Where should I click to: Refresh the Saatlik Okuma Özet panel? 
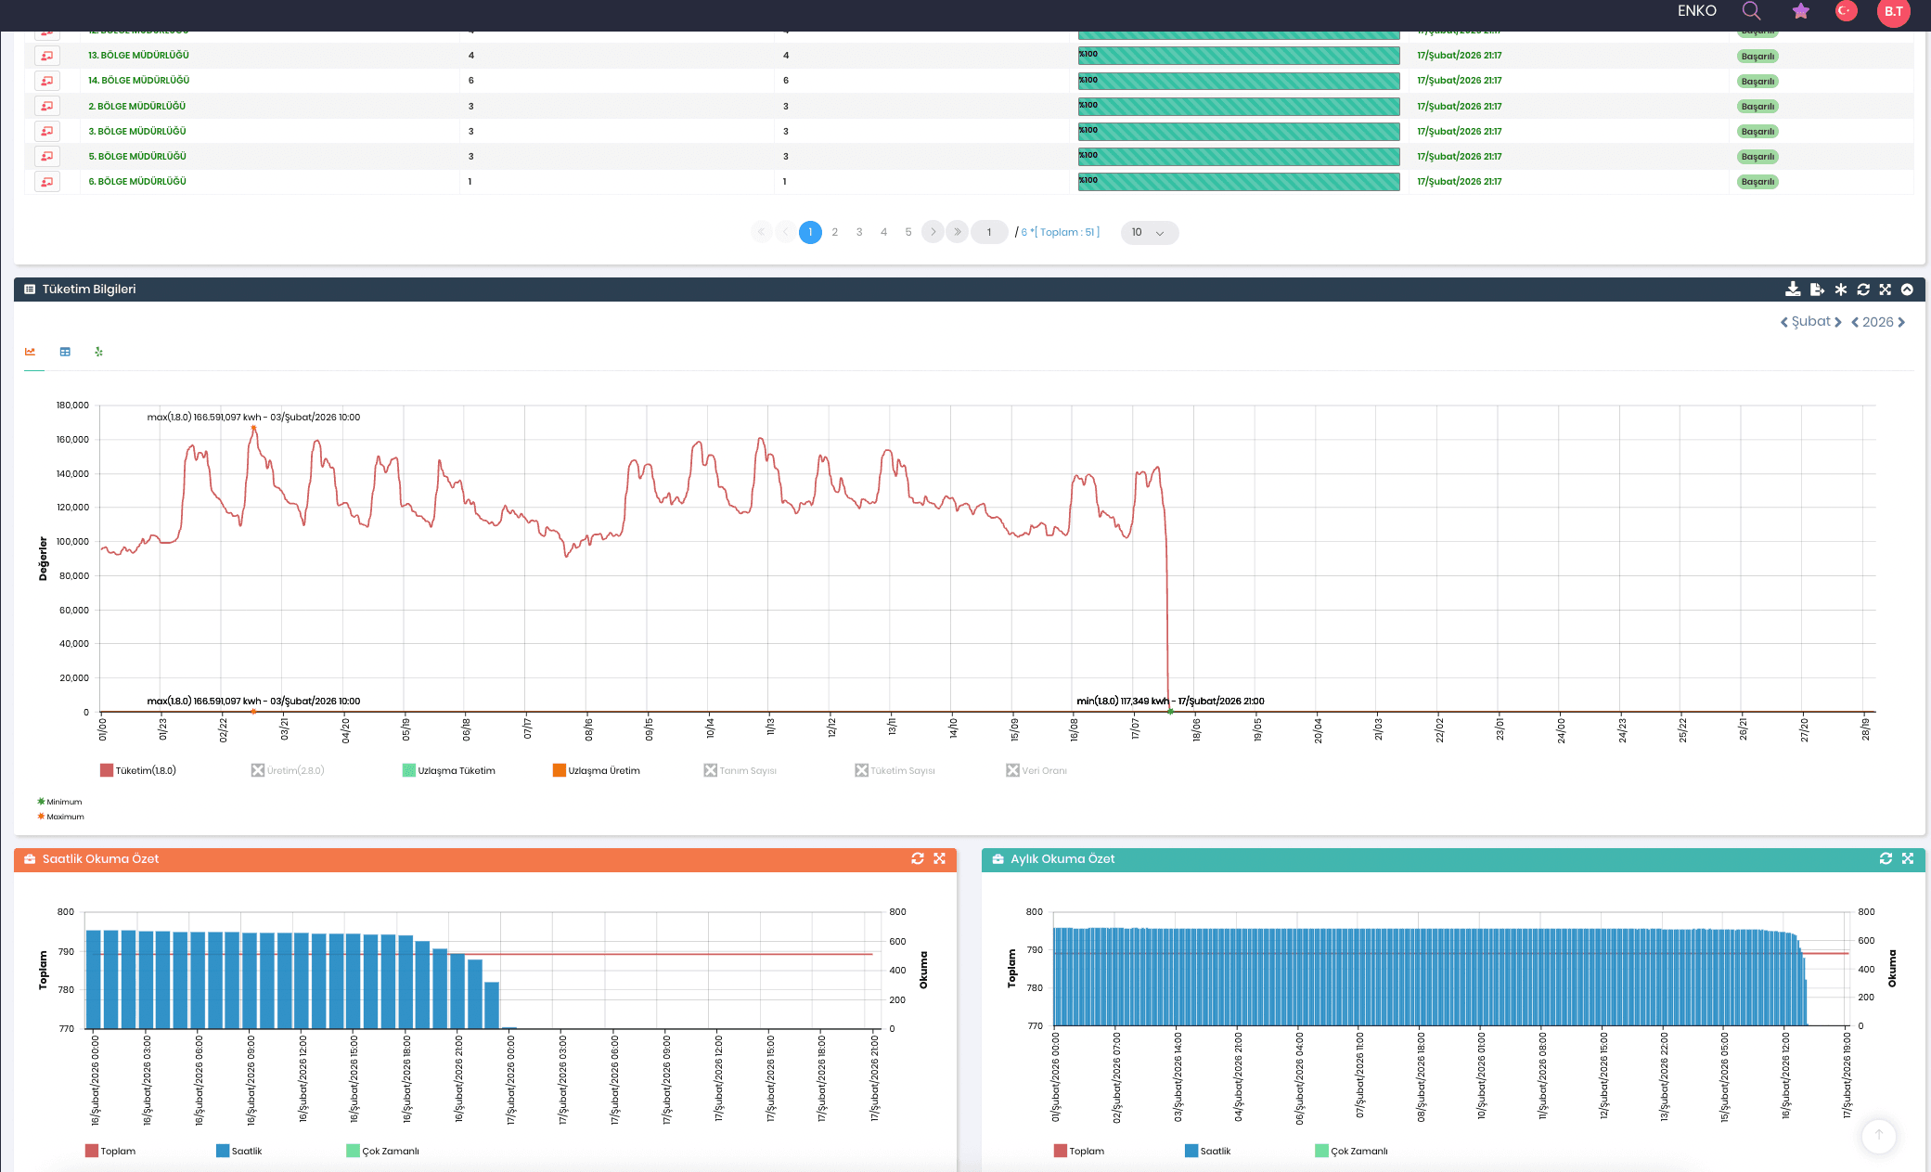click(917, 858)
